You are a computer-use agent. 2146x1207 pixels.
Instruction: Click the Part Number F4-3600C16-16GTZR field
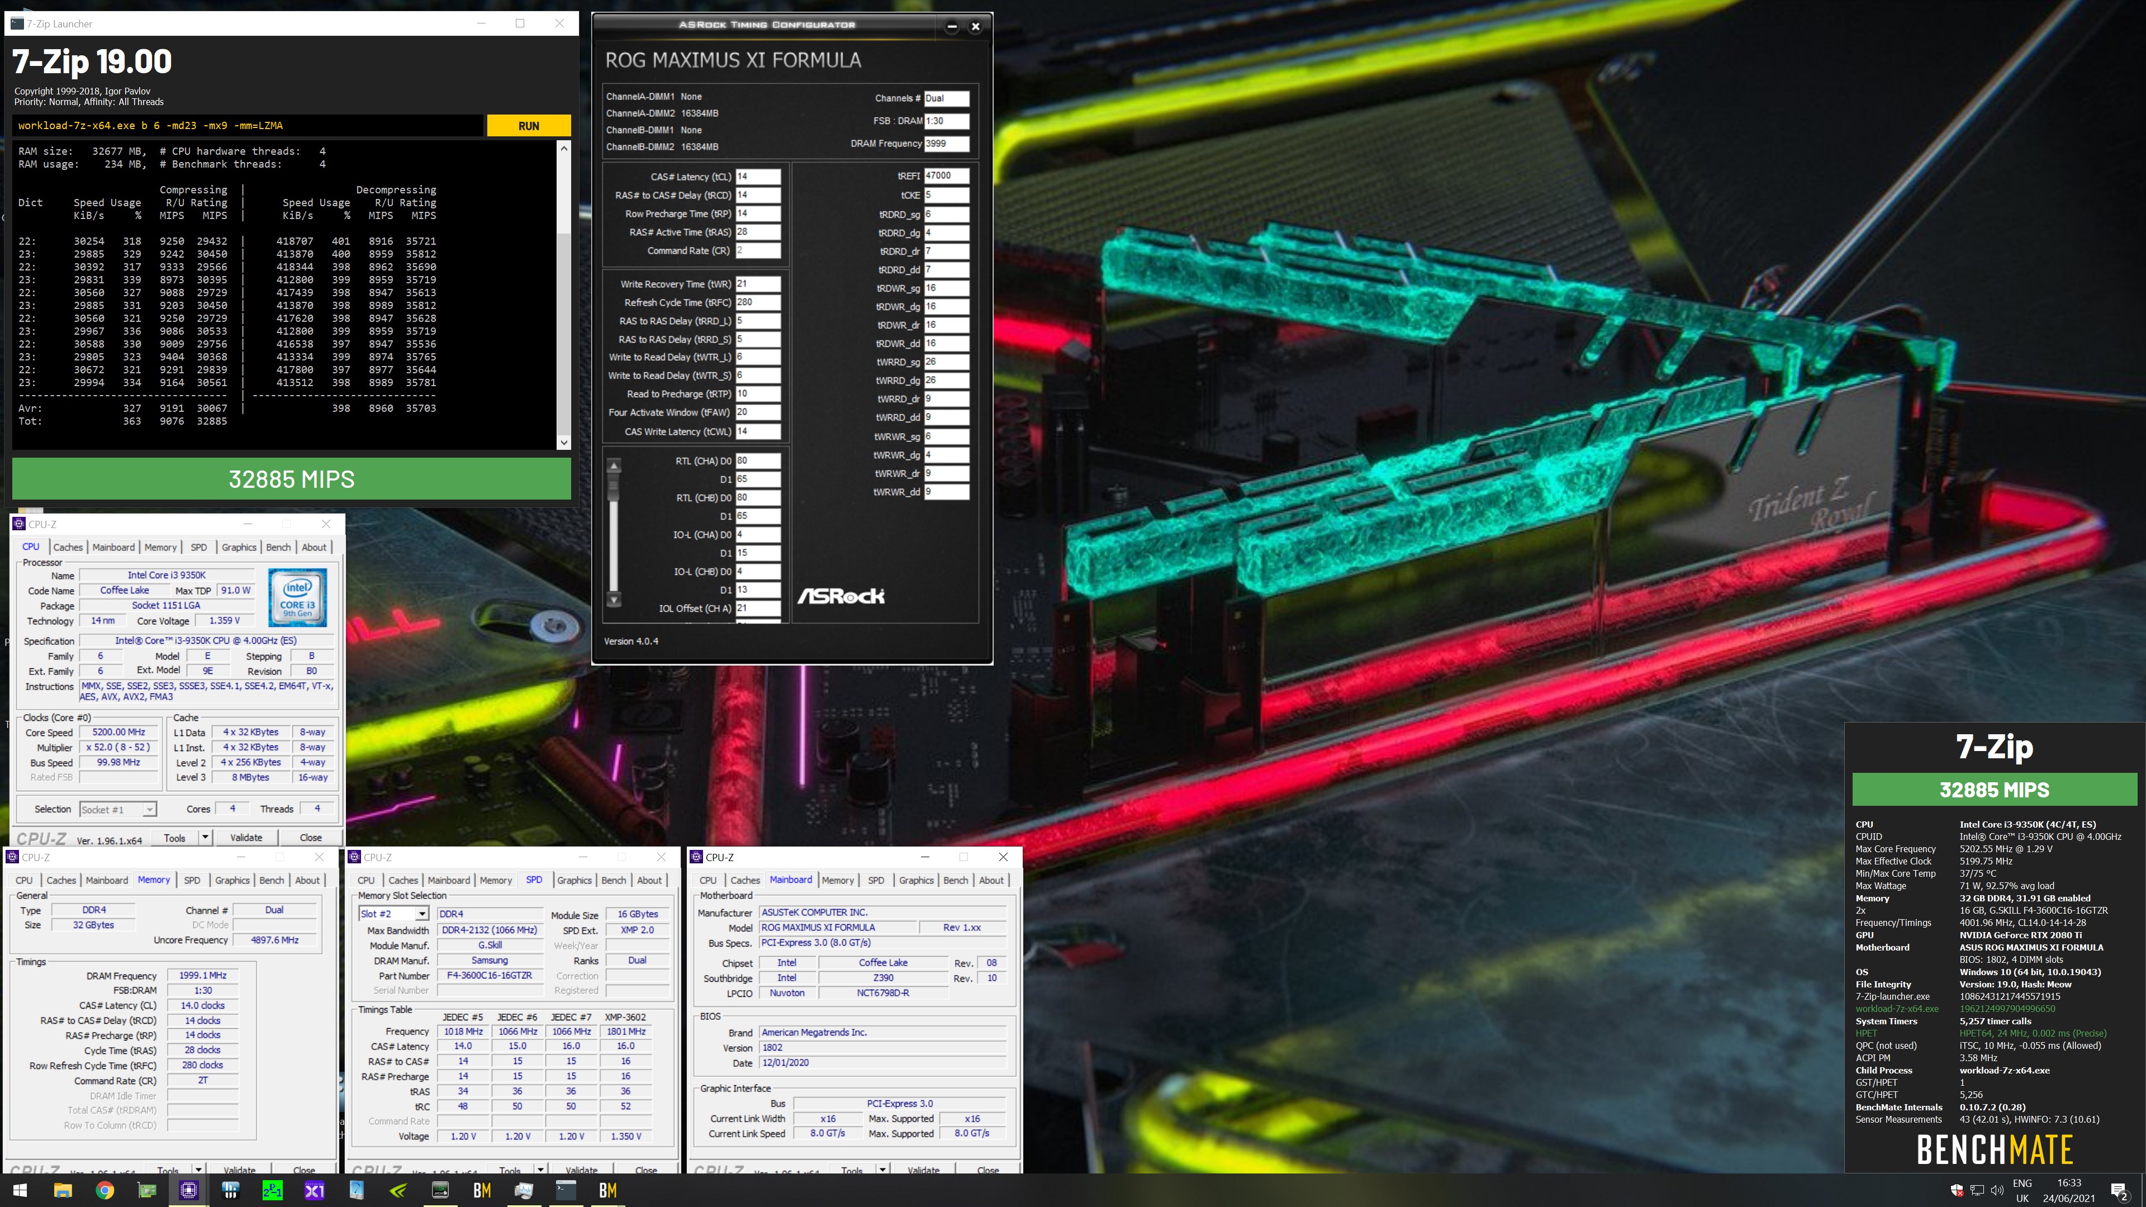click(x=489, y=976)
